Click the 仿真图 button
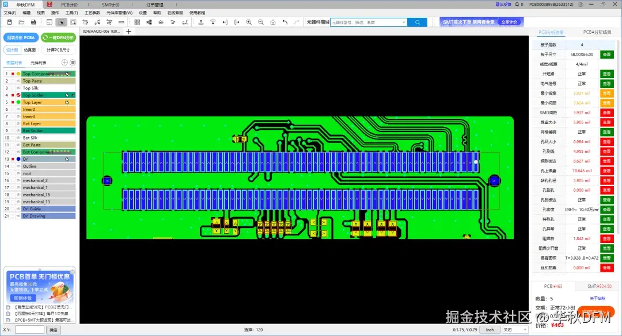This screenshot has width=622, height=336. (30, 50)
